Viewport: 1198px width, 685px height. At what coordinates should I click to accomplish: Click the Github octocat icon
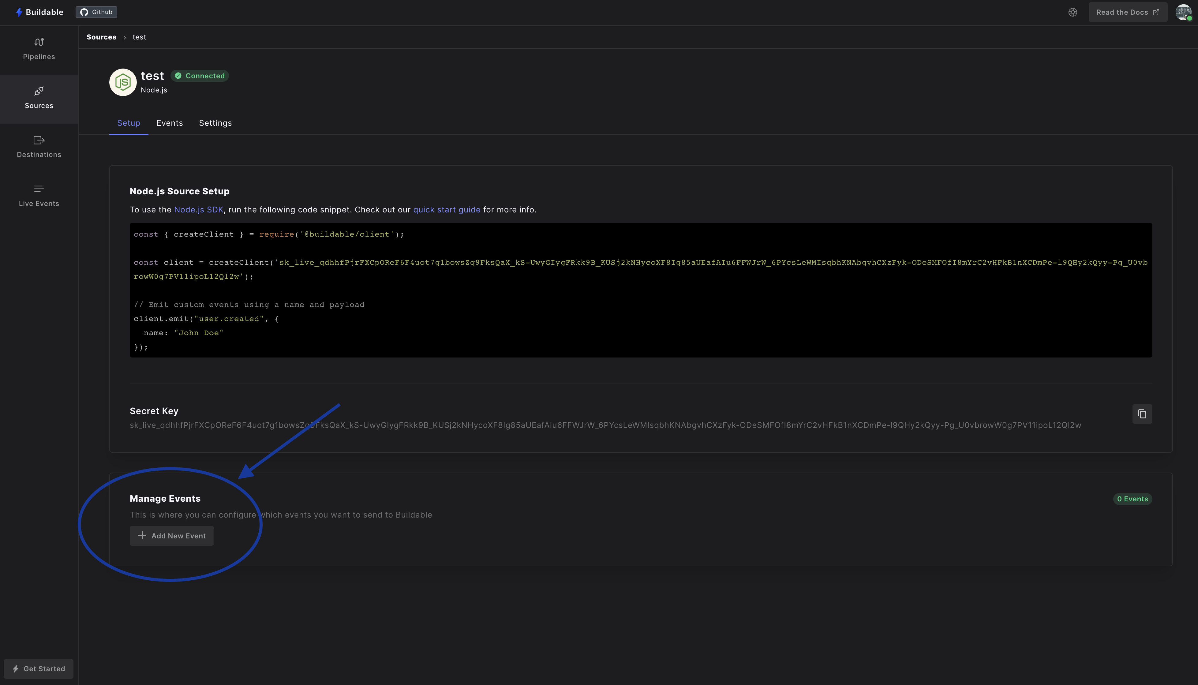tap(84, 12)
